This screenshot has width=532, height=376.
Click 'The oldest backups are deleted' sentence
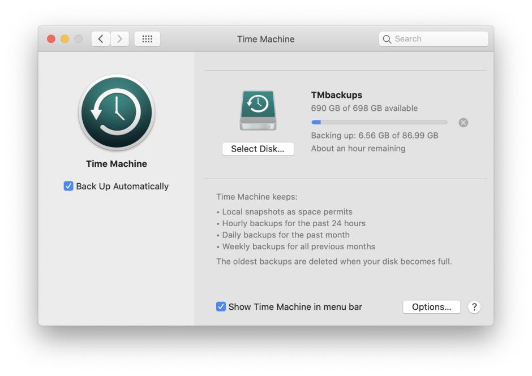click(334, 261)
